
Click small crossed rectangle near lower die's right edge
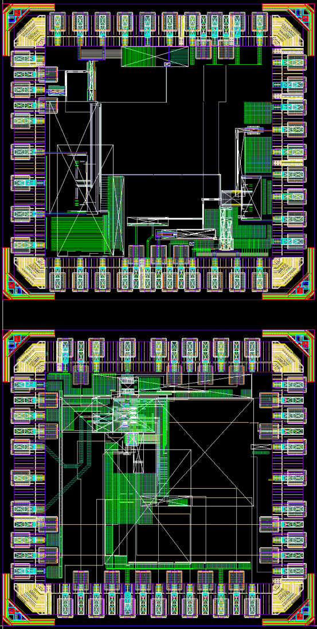[x=261, y=447]
